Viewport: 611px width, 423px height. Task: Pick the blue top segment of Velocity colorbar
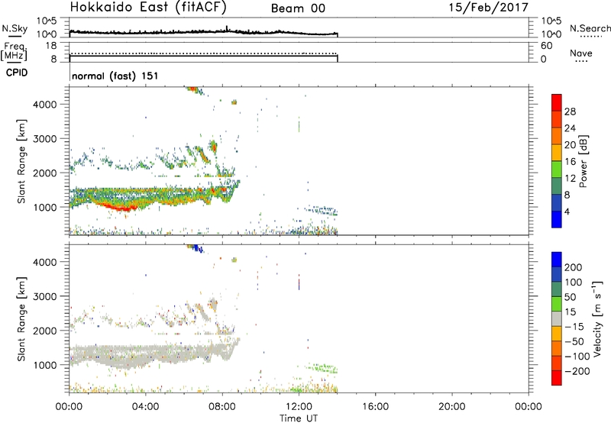557,260
